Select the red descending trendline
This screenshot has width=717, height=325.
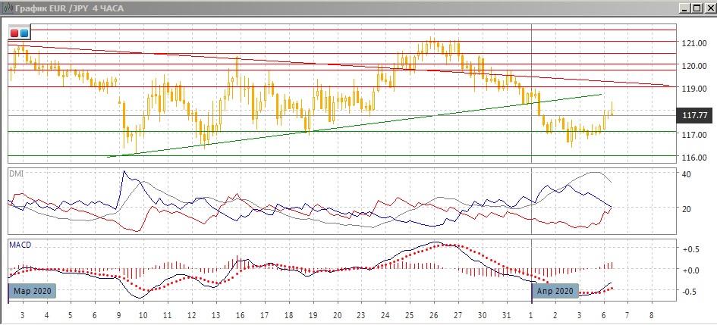tap(303, 59)
